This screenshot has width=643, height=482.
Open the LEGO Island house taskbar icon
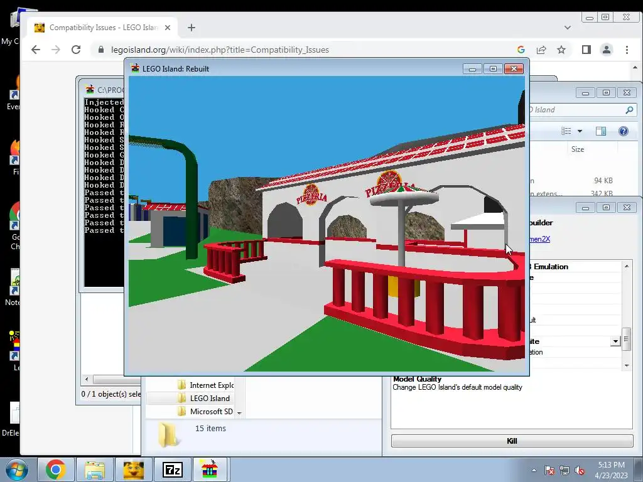tap(210, 469)
